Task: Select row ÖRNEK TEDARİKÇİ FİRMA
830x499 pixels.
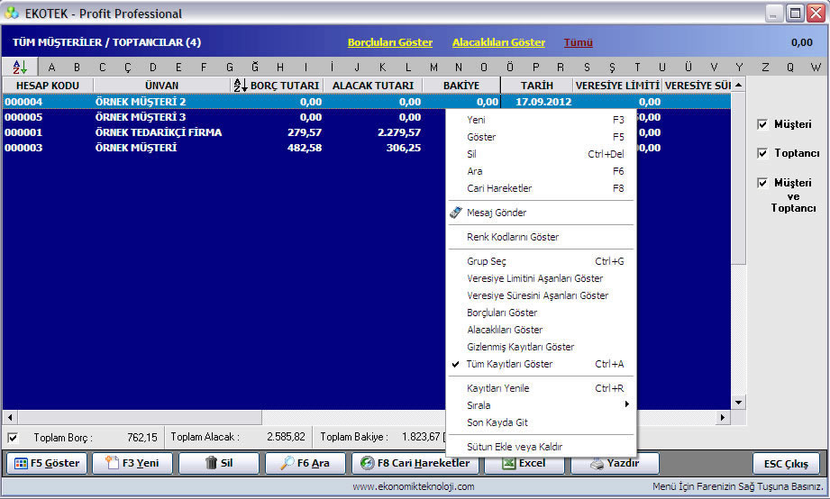Action: click(x=225, y=132)
